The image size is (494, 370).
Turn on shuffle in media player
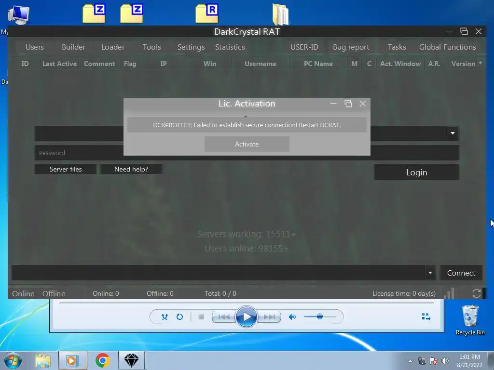[x=165, y=317]
